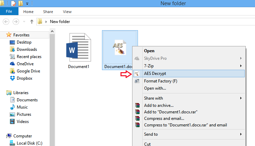Click the AES encrypted file thumbnail

pyautogui.click(x=119, y=47)
